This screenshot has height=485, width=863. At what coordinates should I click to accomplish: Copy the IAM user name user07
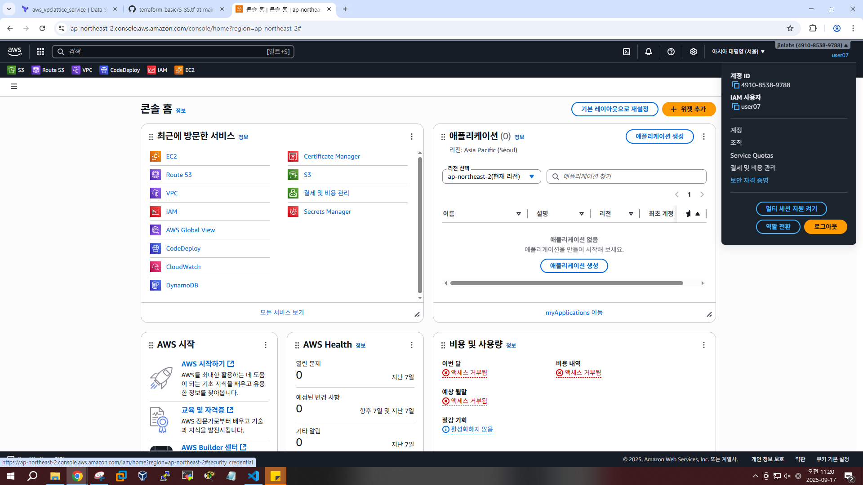pos(735,106)
